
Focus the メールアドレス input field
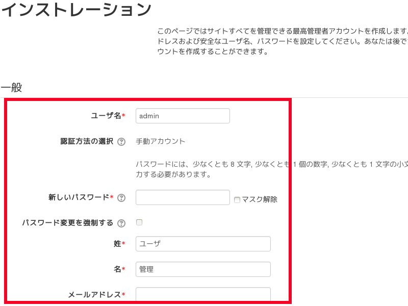tap(203, 294)
